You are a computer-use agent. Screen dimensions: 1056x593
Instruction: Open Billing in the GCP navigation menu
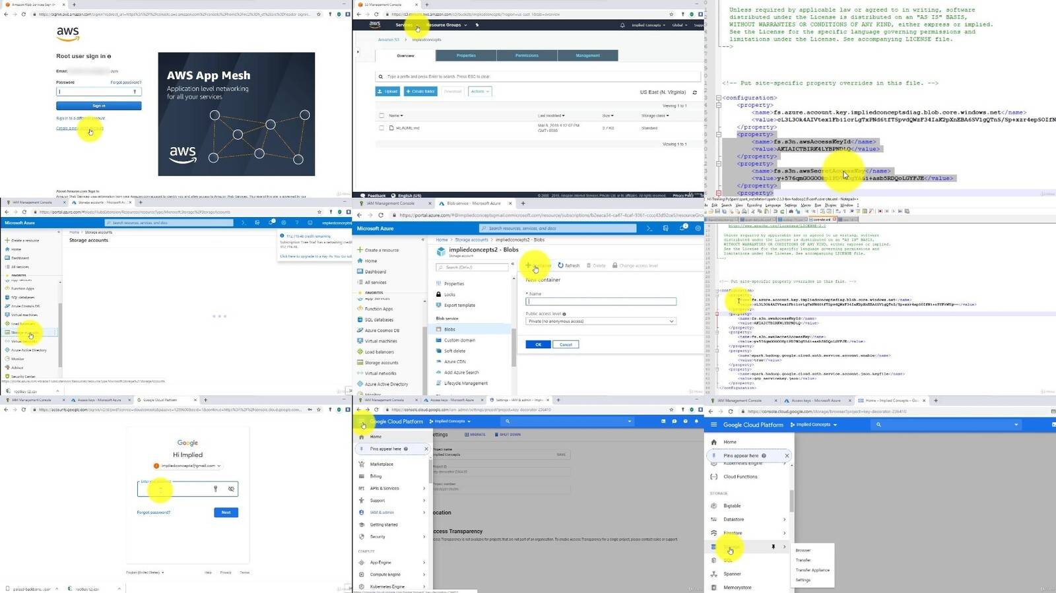coord(370,476)
